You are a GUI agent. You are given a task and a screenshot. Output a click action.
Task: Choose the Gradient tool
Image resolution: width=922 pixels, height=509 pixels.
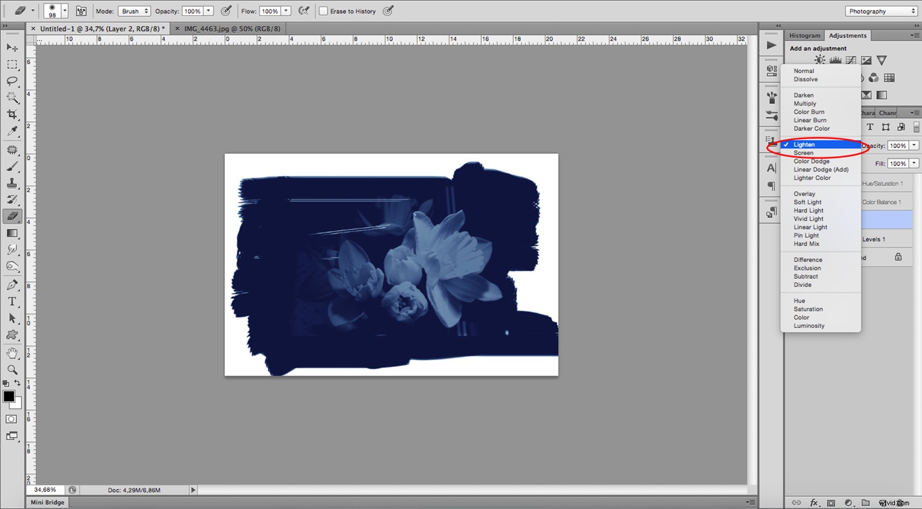pos(11,233)
